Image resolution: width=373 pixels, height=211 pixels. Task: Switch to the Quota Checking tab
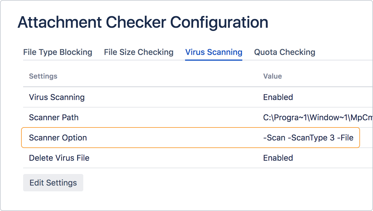pos(284,52)
